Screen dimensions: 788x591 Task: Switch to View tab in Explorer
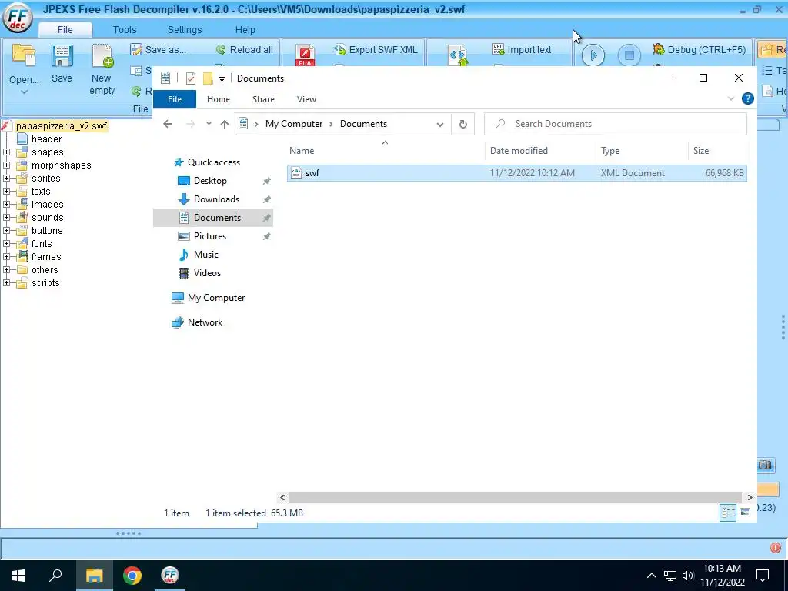[306, 99]
